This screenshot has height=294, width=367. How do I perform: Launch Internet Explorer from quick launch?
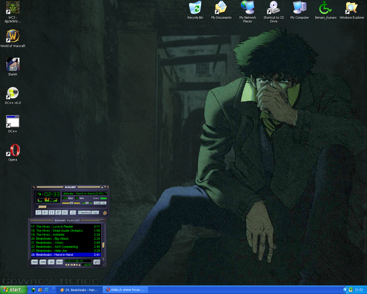[47, 290]
